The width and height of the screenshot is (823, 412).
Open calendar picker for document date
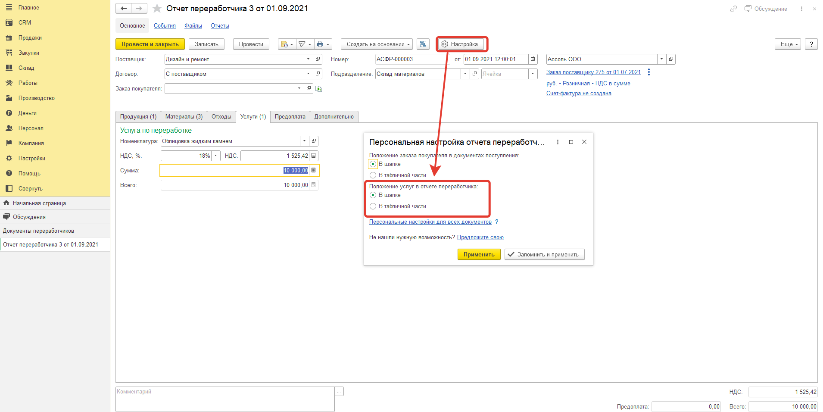pos(533,59)
